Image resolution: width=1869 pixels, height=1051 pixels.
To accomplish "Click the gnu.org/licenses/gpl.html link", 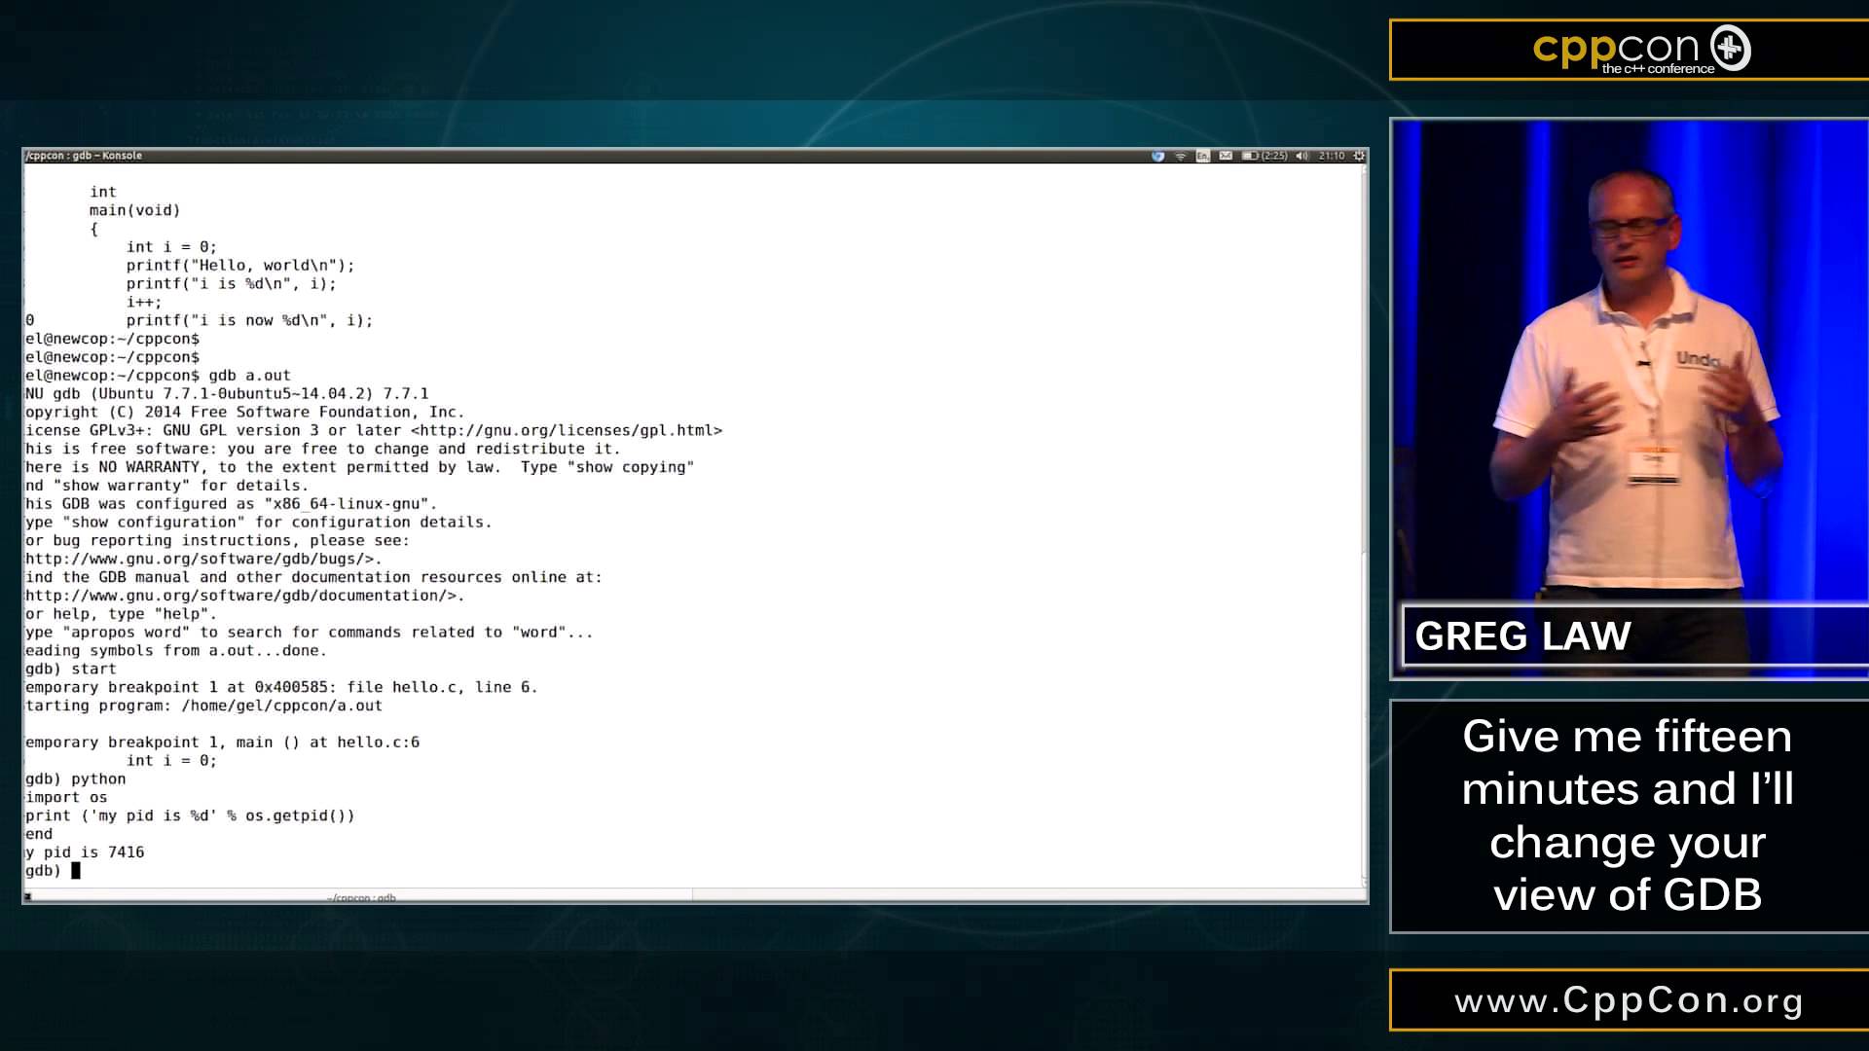I will coord(566,430).
